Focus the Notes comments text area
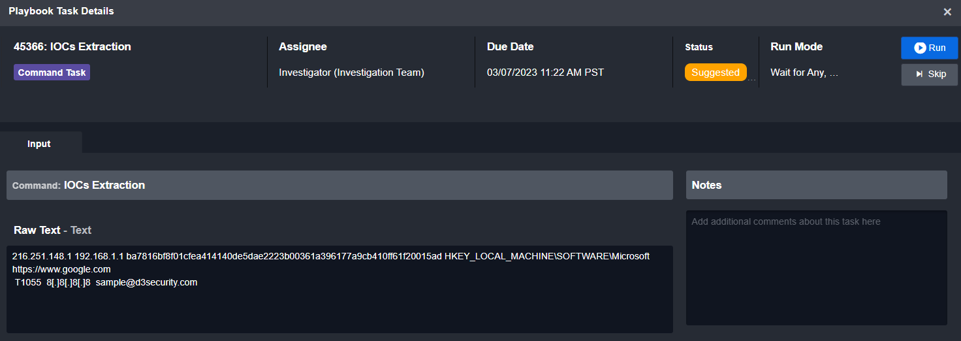 pos(817,268)
